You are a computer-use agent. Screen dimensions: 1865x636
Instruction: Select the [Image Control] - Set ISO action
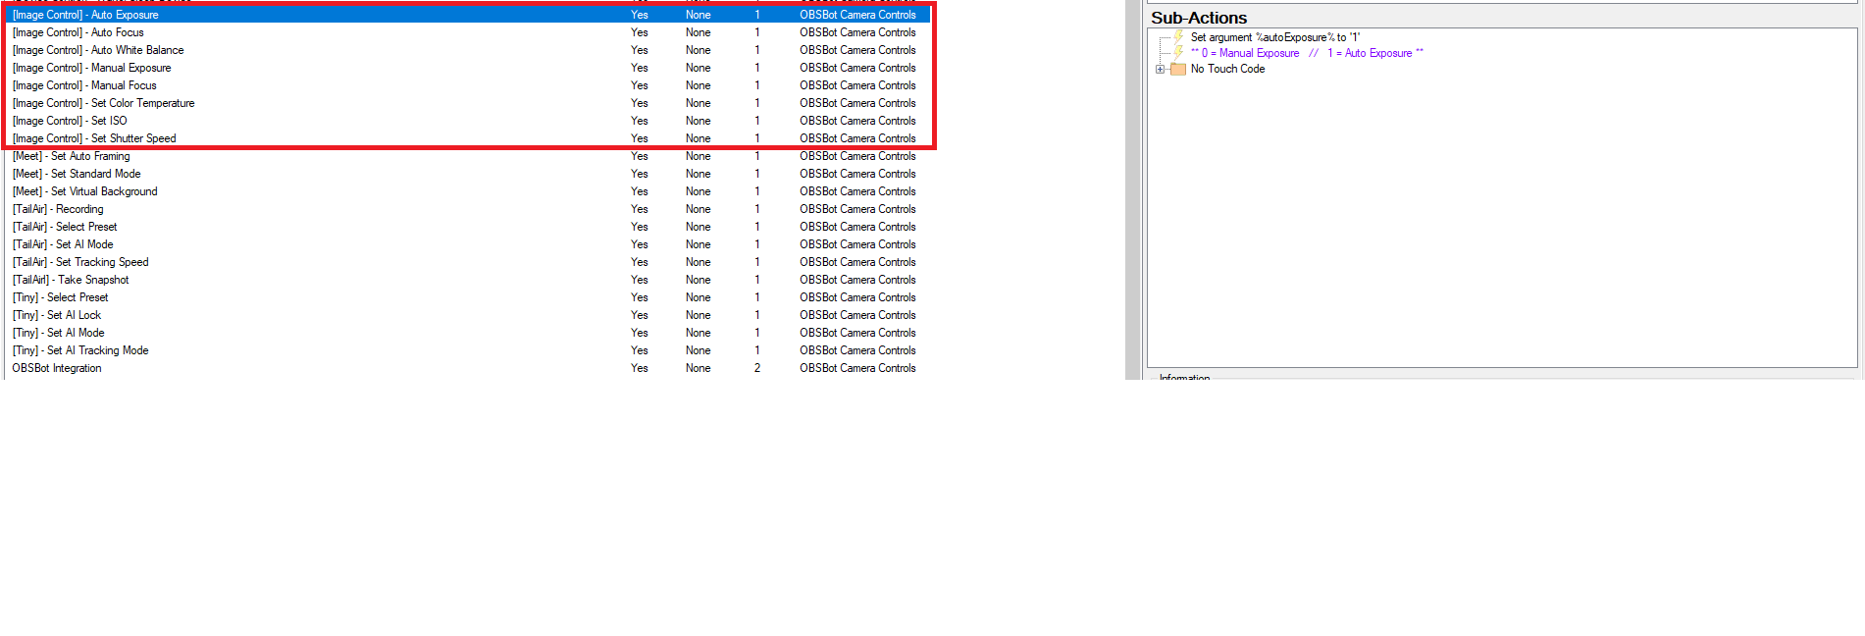pos(70,122)
